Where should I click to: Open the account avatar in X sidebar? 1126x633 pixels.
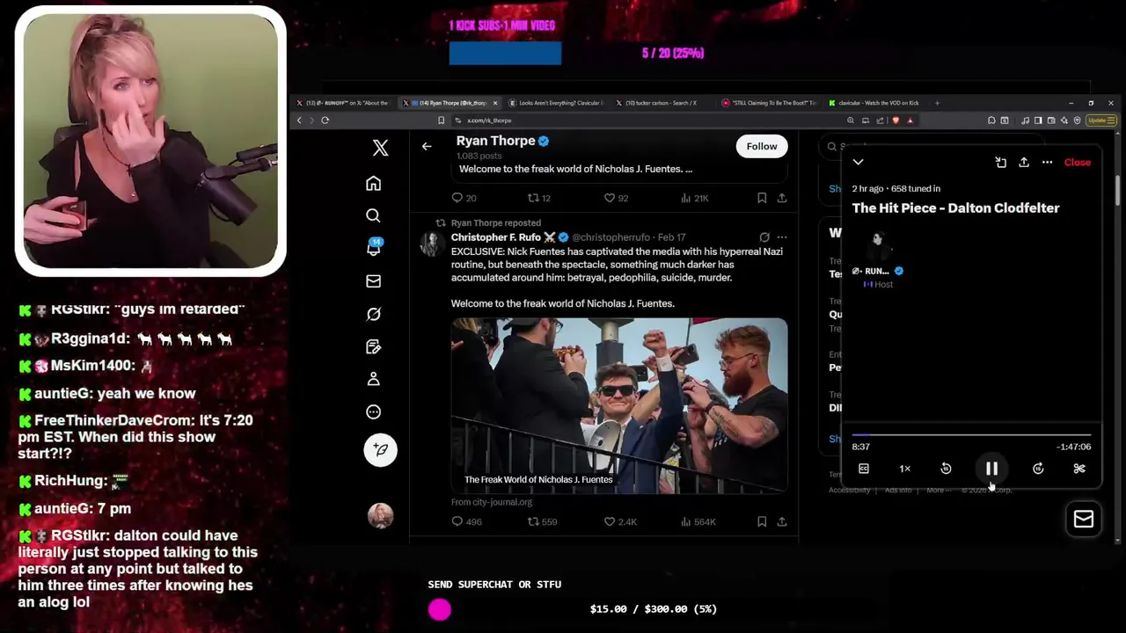tap(380, 516)
